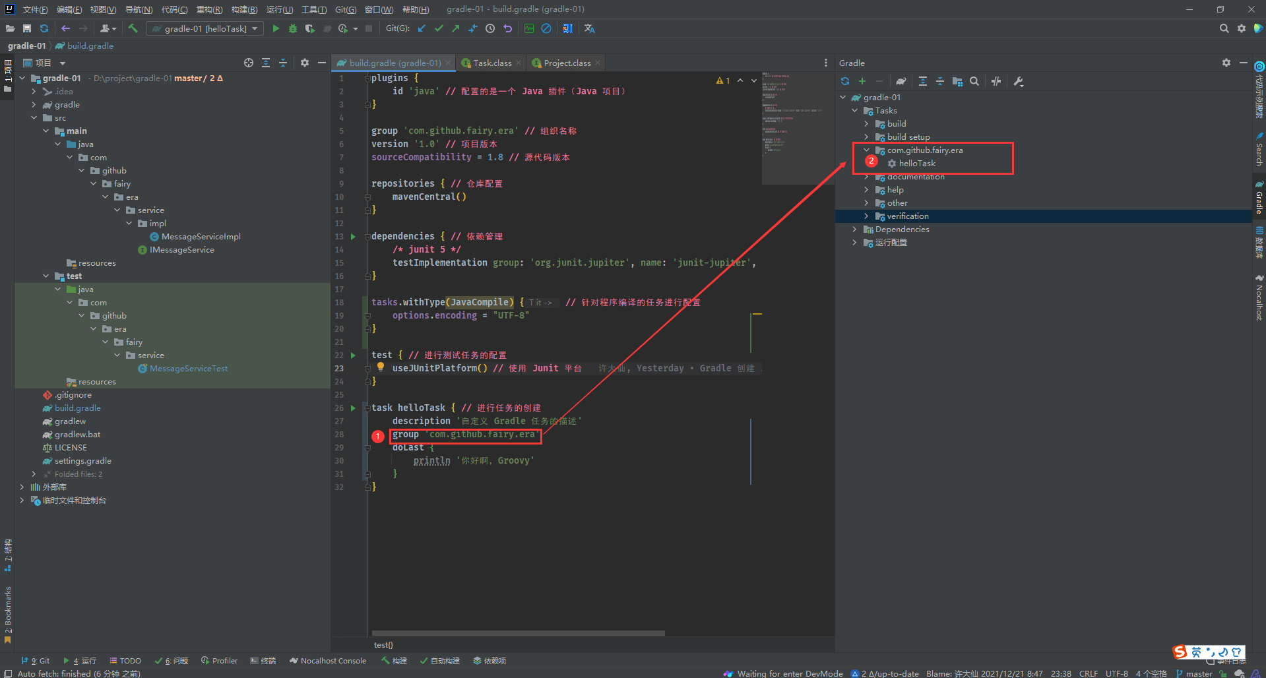Screen dimensions: 1266x678
Task: Select MessageServiceImpl in project tree
Action: click(201, 237)
